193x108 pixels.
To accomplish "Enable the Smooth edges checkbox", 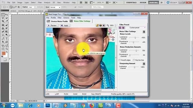I will tap(119, 60).
